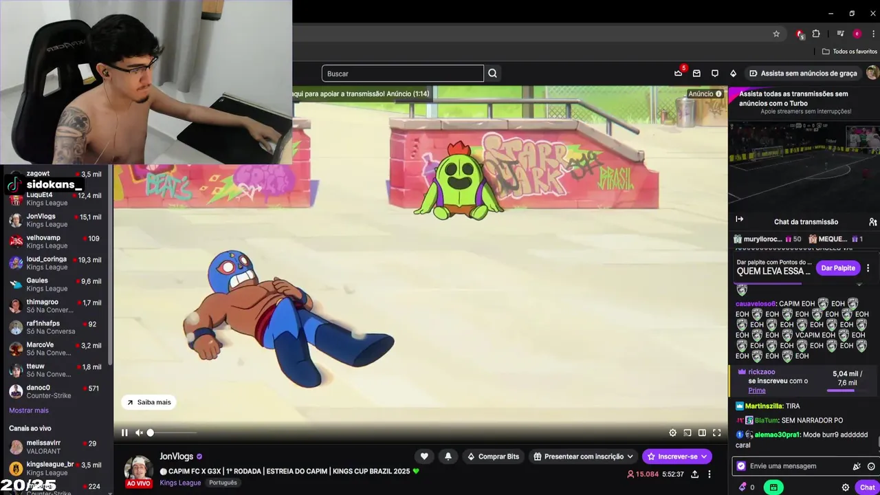880x495 pixels.
Task: Click Saiba mais on the ad
Action: point(148,402)
